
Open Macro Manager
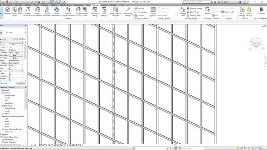pyautogui.click(x=242, y=11)
